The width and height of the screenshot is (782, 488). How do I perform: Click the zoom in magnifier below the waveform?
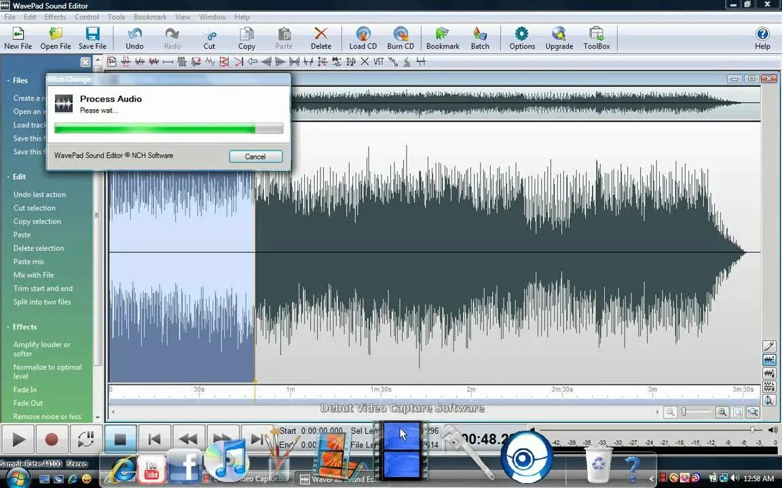[722, 412]
